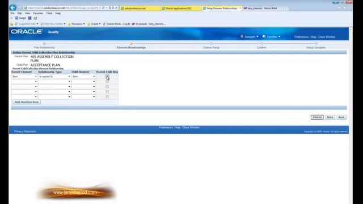The height and width of the screenshot is (204, 363).
Task: Open Preferences link in the Oracle header
Action: point(301,37)
